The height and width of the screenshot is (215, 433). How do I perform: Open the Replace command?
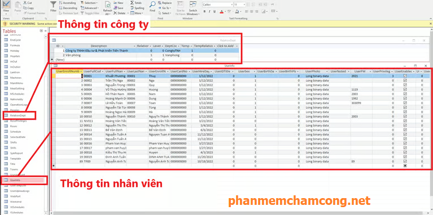[x=165, y=3]
